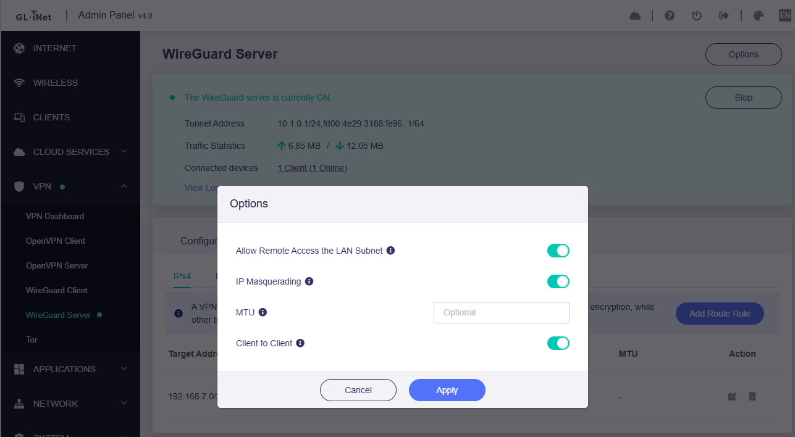Click Apply in Options dialog
This screenshot has width=795, height=437.
[447, 390]
